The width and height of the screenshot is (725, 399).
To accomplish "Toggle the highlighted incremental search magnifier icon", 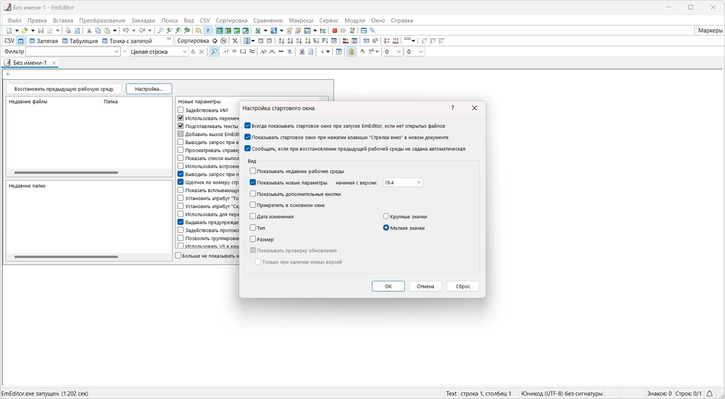I will point(214,51).
